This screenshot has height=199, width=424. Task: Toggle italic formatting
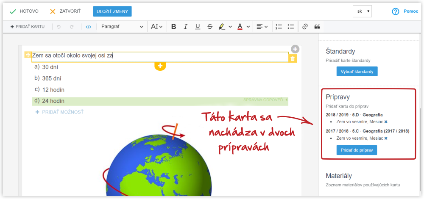pyautogui.click(x=186, y=27)
